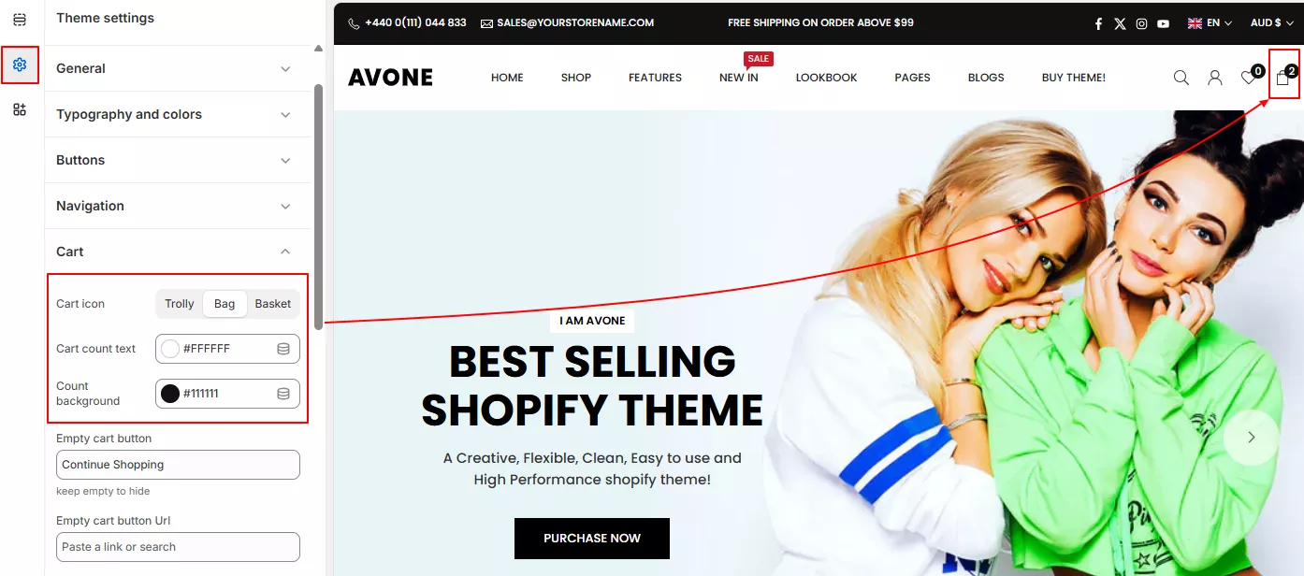Image resolution: width=1304 pixels, height=576 pixels.
Task: Open the shopping bag cart icon
Action: coord(1282,79)
